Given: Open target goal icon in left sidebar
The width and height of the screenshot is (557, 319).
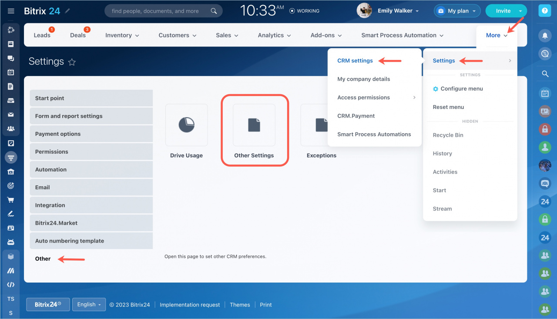Looking at the screenshot, I should pos(11,185).
